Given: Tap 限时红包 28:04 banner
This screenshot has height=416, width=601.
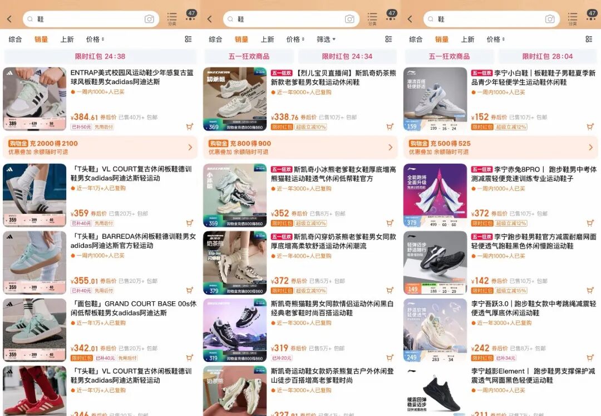Looking at the screenshot, I should [x=548, y=56].
